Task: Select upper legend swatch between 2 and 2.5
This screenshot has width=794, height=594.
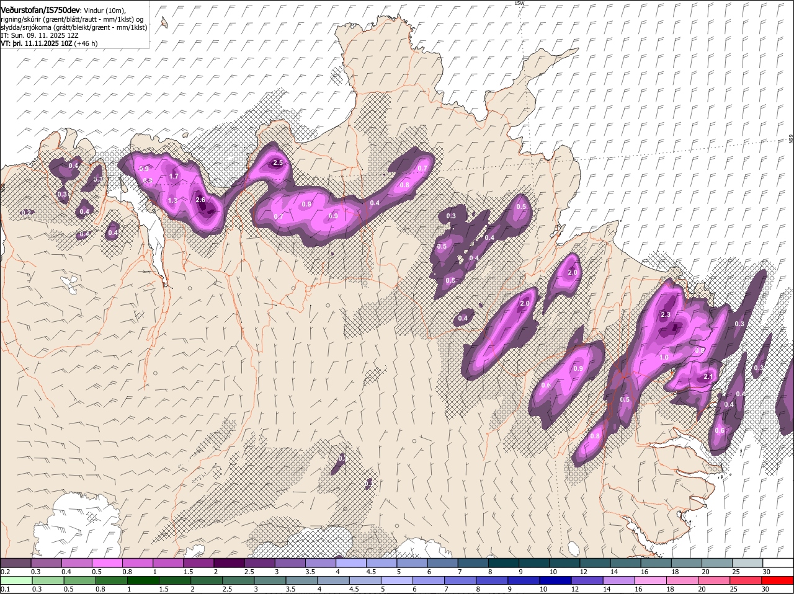Action: 229,563
